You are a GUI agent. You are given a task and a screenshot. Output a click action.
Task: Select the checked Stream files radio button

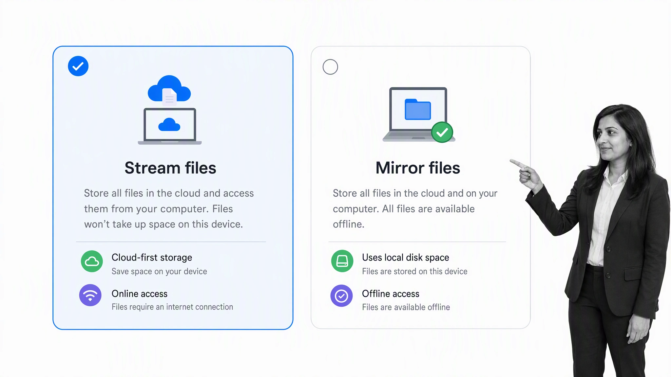click(x=78, y=66)
